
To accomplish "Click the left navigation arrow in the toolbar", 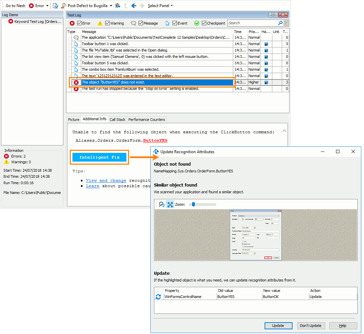I will [133, 6].
